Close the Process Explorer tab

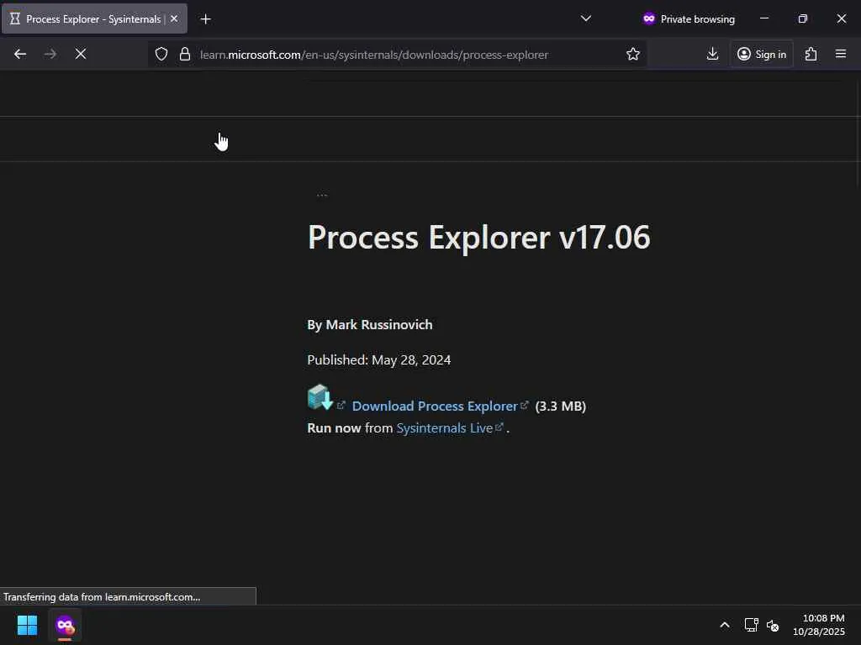pos(174,18)
